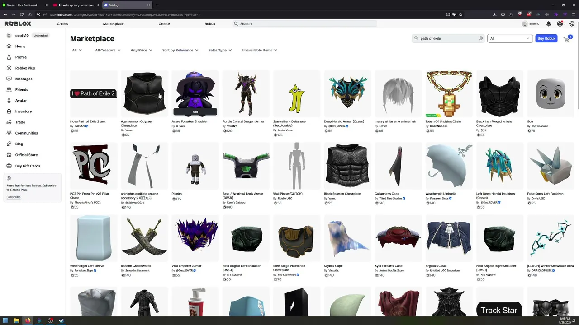Image resolution: width=579 pixels, height=325 pixels.
Task: Open the 'All' search scope combo box
Action: 509,38
